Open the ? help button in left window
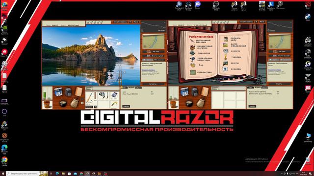 coord(130,22)
